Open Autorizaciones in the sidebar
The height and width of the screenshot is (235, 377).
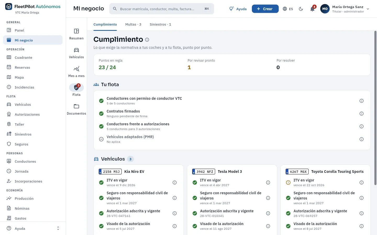(33, 114)
